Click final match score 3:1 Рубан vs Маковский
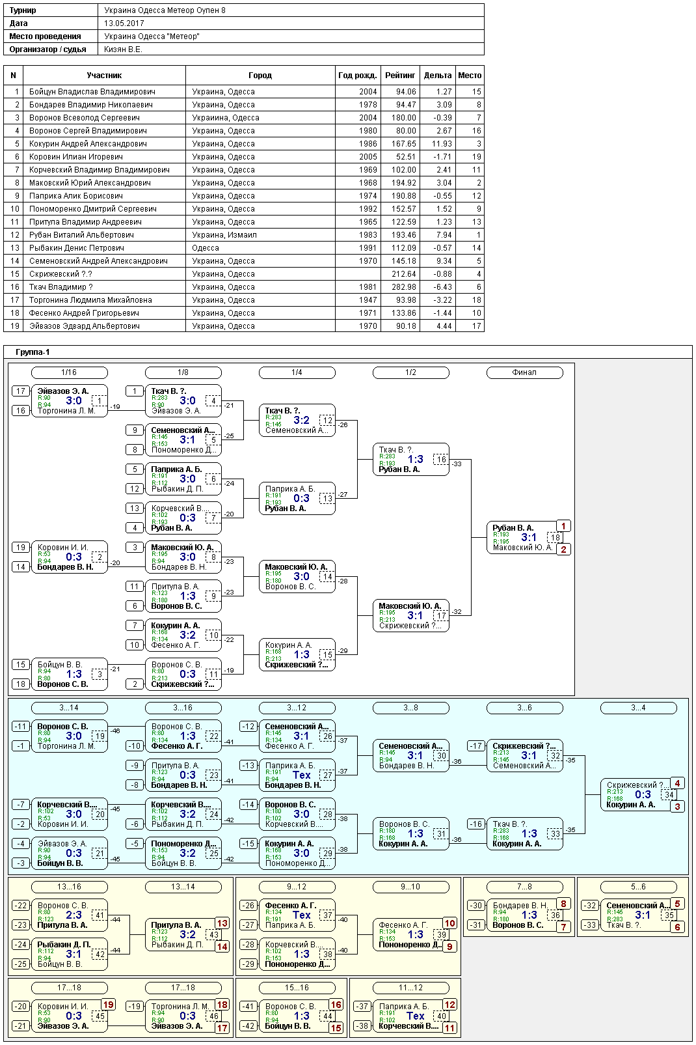The width and height of the screenshot is (696, 1045). (x=529, y=537)
